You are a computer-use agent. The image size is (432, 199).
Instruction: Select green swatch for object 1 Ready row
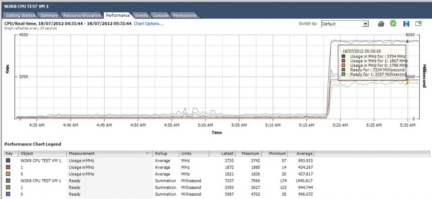coord(8,188)
